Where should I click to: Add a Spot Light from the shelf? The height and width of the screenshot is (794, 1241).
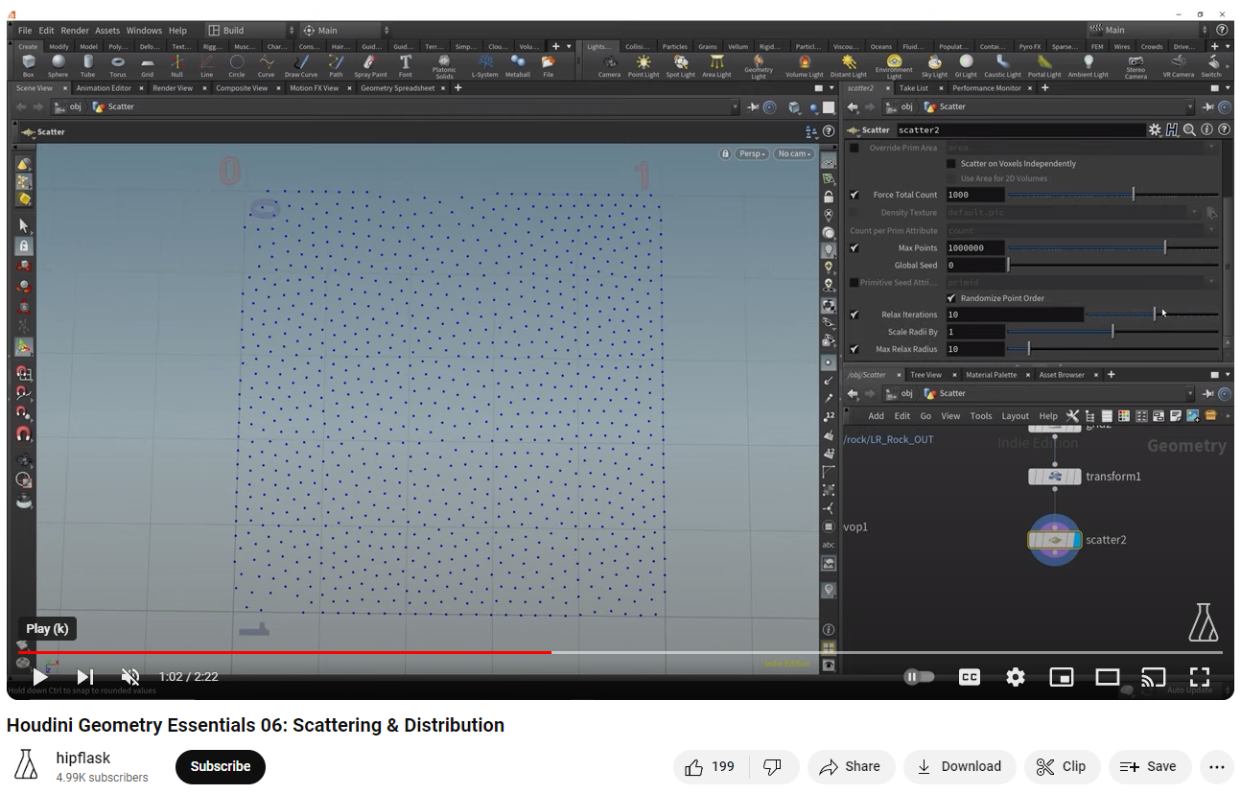681,65
